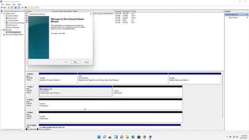Click the Local Users and Groups icon

click(7, 23)
